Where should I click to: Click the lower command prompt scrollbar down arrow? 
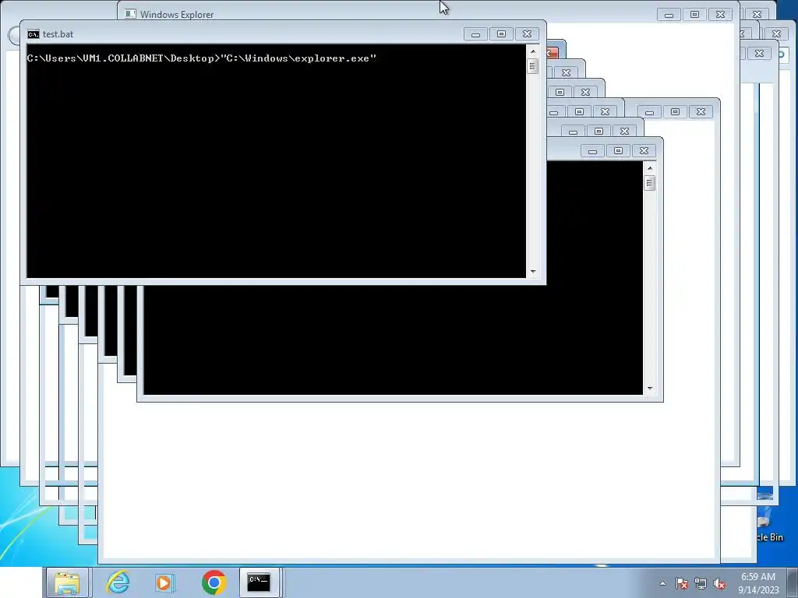649,389
